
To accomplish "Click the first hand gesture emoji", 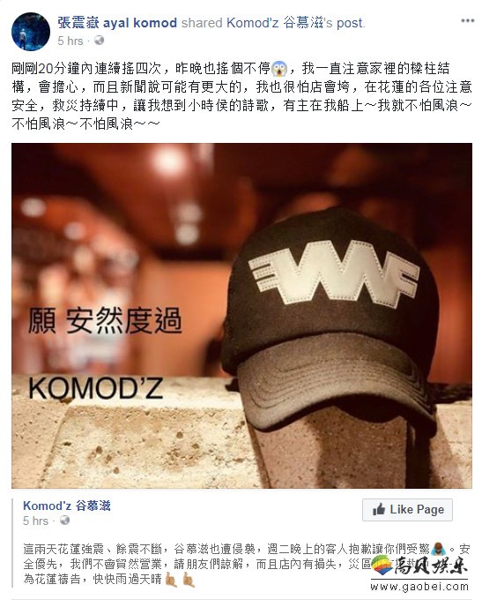I will pos(171,580).
